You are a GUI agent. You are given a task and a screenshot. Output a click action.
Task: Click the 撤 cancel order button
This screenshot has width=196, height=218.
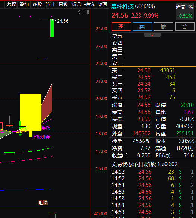pyautogui.click(x=164, y=26)
